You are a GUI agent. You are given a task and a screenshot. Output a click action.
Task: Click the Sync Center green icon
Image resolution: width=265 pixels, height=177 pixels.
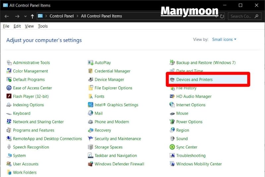click(x=172, y=147)
